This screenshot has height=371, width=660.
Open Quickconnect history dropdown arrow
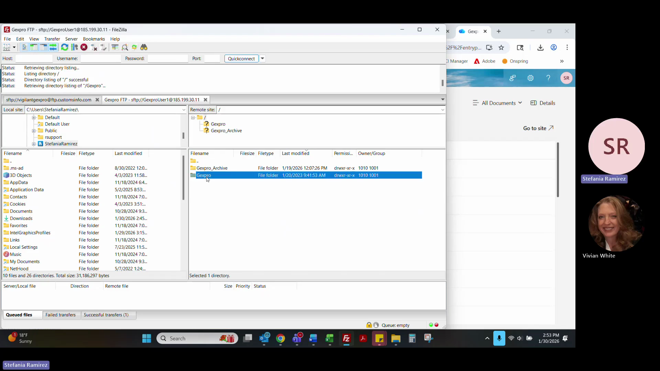coord(263,58)
